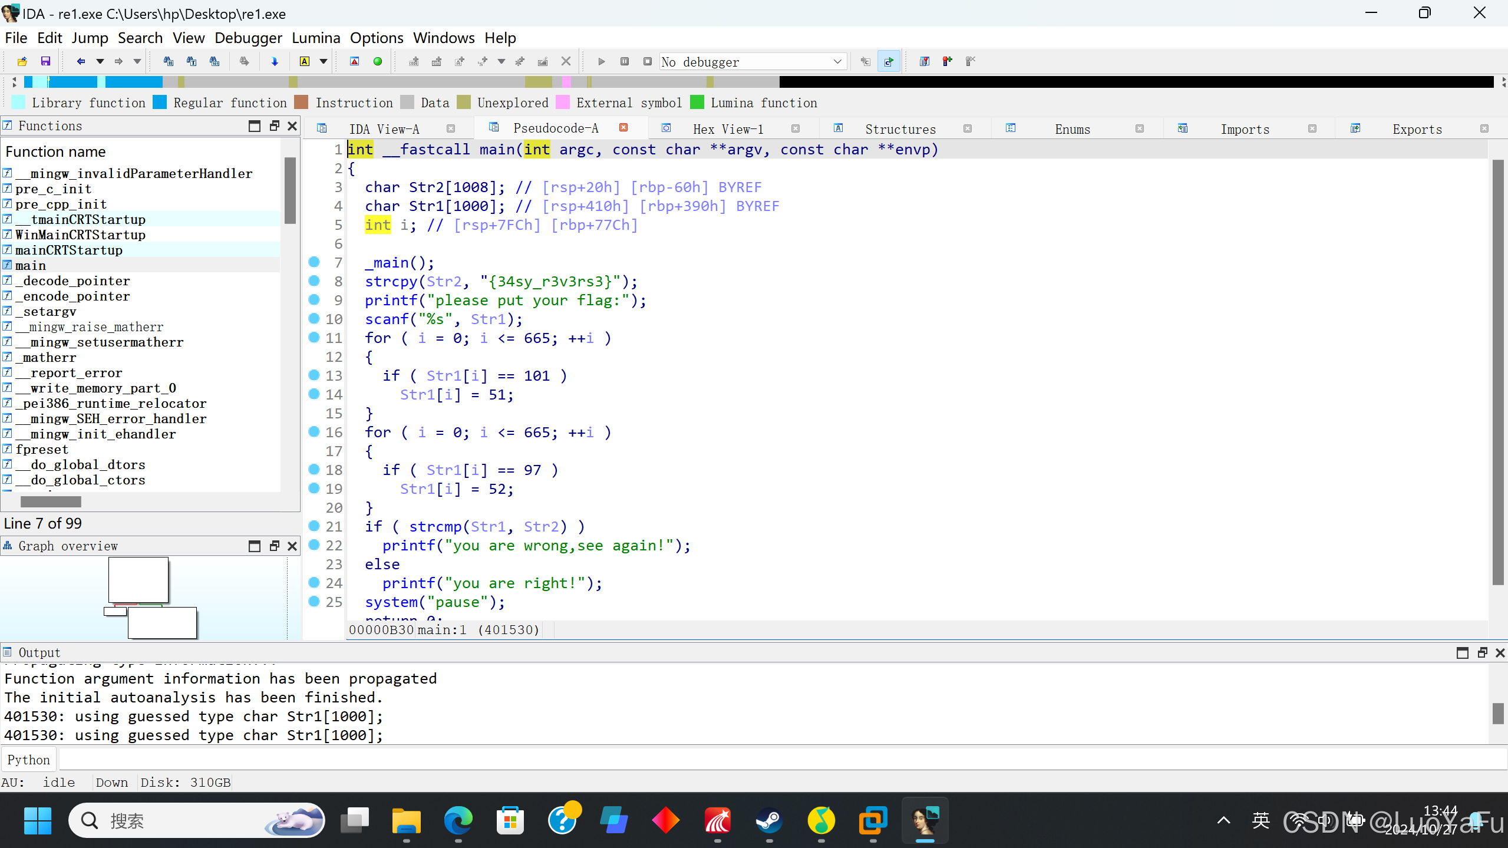The image size is (1508, 848).
Task: Click the Jump back arrow icon
Action: click(x=81, y=61)
